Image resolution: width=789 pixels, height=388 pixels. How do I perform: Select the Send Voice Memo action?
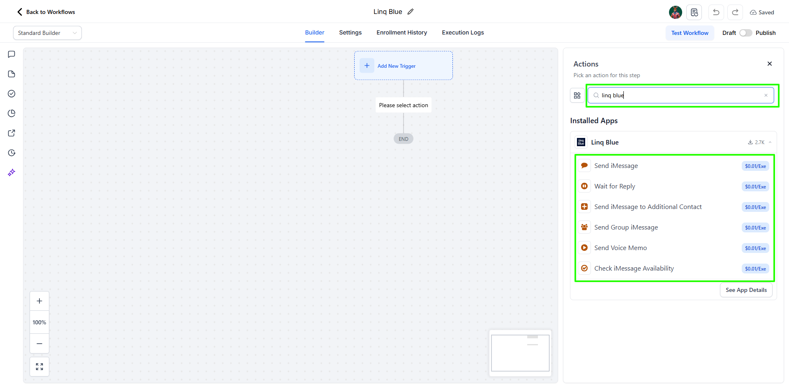[x=674, y=248]
